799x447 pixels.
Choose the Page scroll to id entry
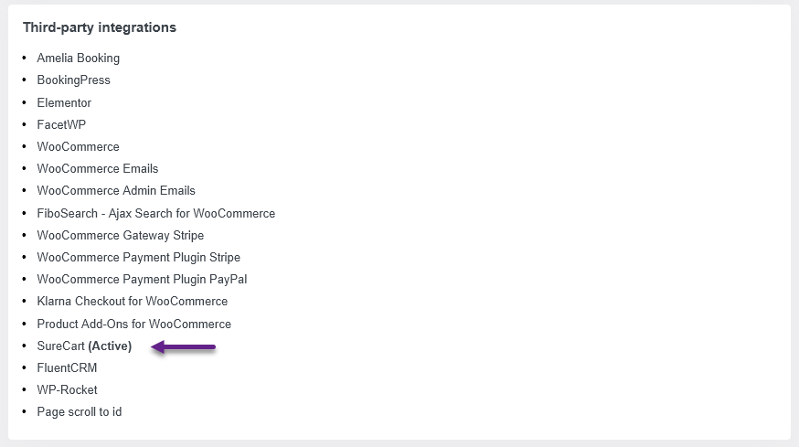click(x=79, y=412)
